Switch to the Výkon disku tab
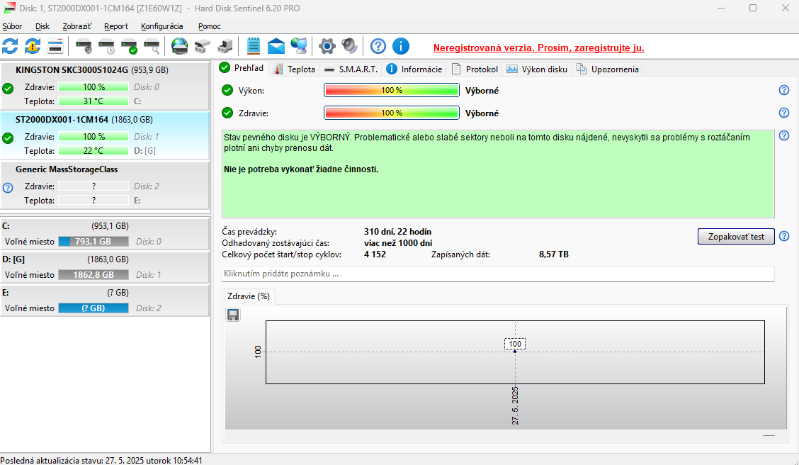The image size is (799, 465). [x=537, y=69]
